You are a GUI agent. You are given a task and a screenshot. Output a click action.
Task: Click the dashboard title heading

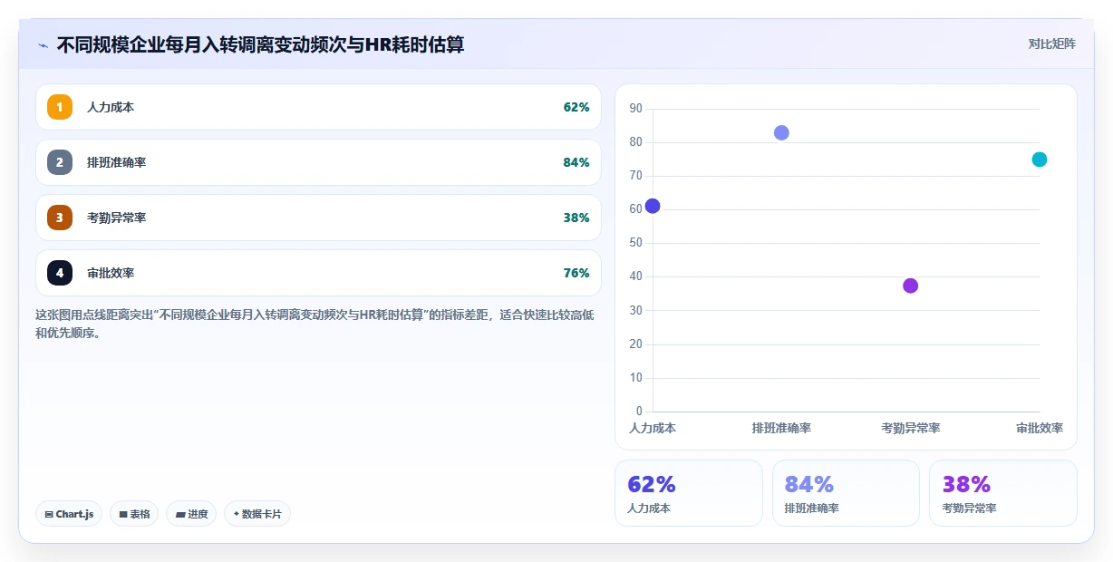(261, 44)
